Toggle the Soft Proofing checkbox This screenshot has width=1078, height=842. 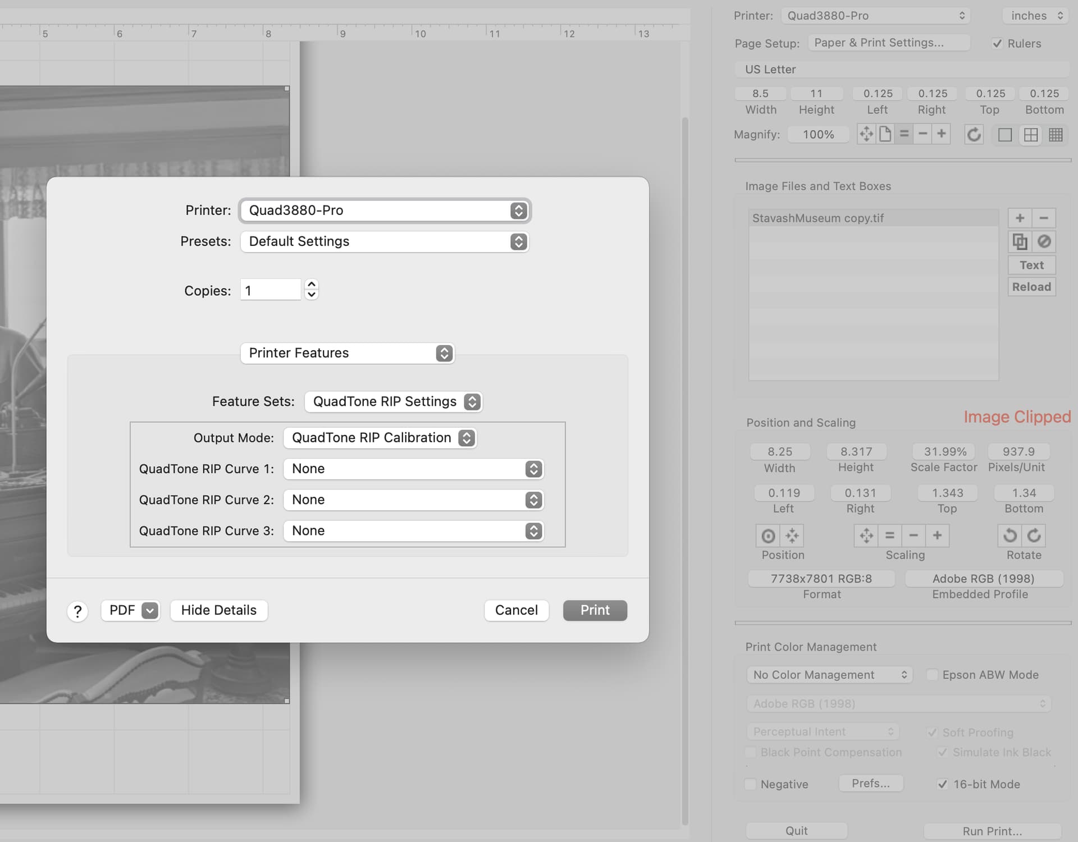click(x=932, y=733)
